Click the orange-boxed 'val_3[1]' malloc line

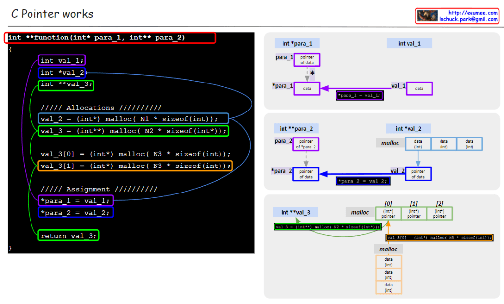(x=135, y=166)
